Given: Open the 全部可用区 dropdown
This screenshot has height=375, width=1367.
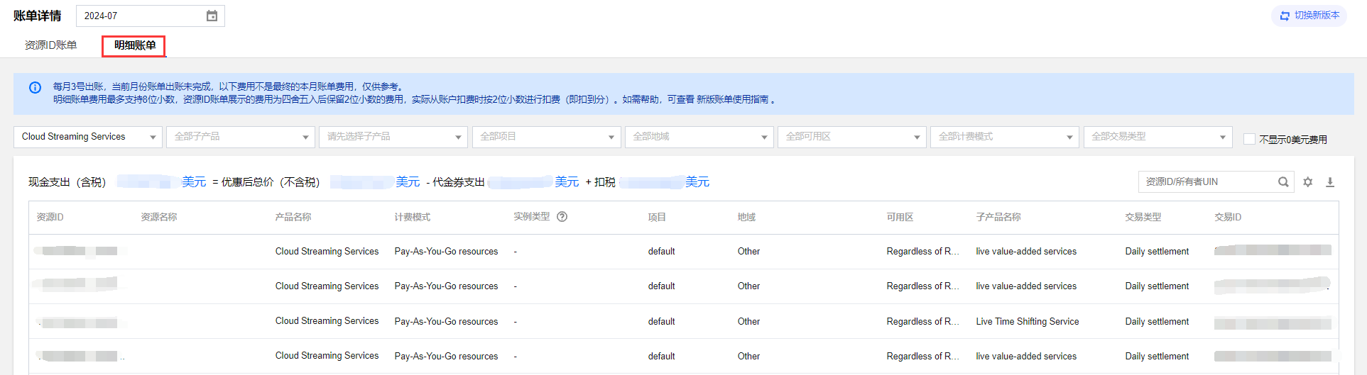Looking at the screenshot, I should point(852,137).
